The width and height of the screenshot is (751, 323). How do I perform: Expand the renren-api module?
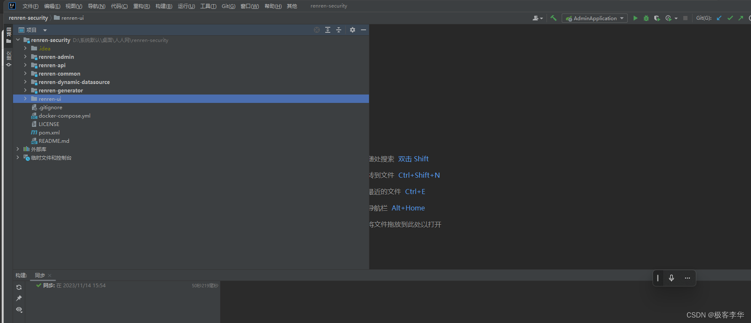pyautogui.click(x=25, y=65)
